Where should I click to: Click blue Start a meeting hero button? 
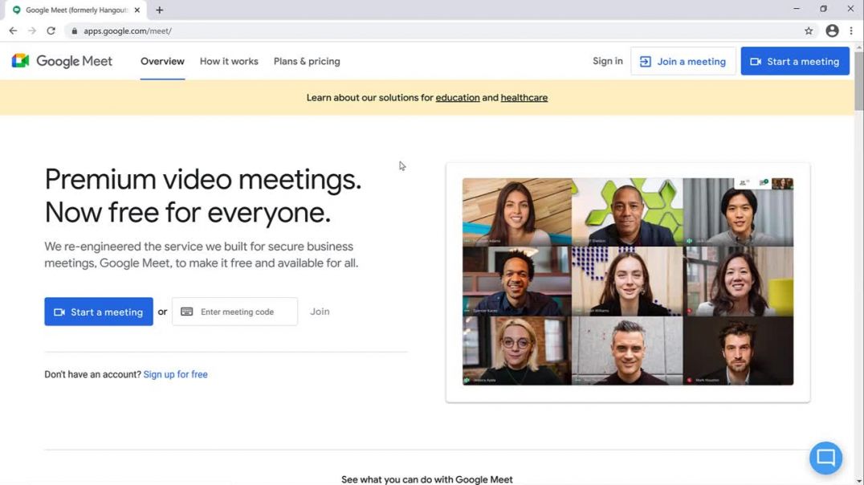coord(99,312)
